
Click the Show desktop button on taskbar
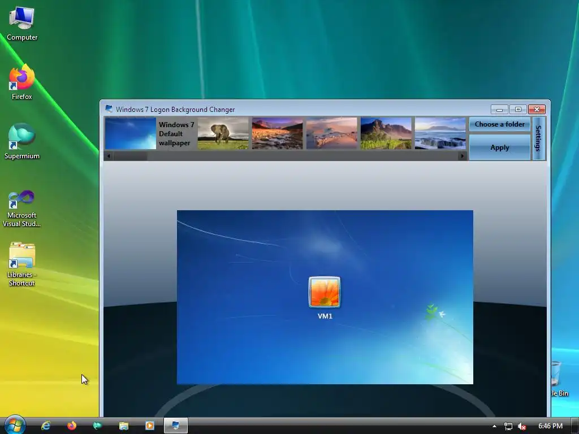click(x=574, y=426)
